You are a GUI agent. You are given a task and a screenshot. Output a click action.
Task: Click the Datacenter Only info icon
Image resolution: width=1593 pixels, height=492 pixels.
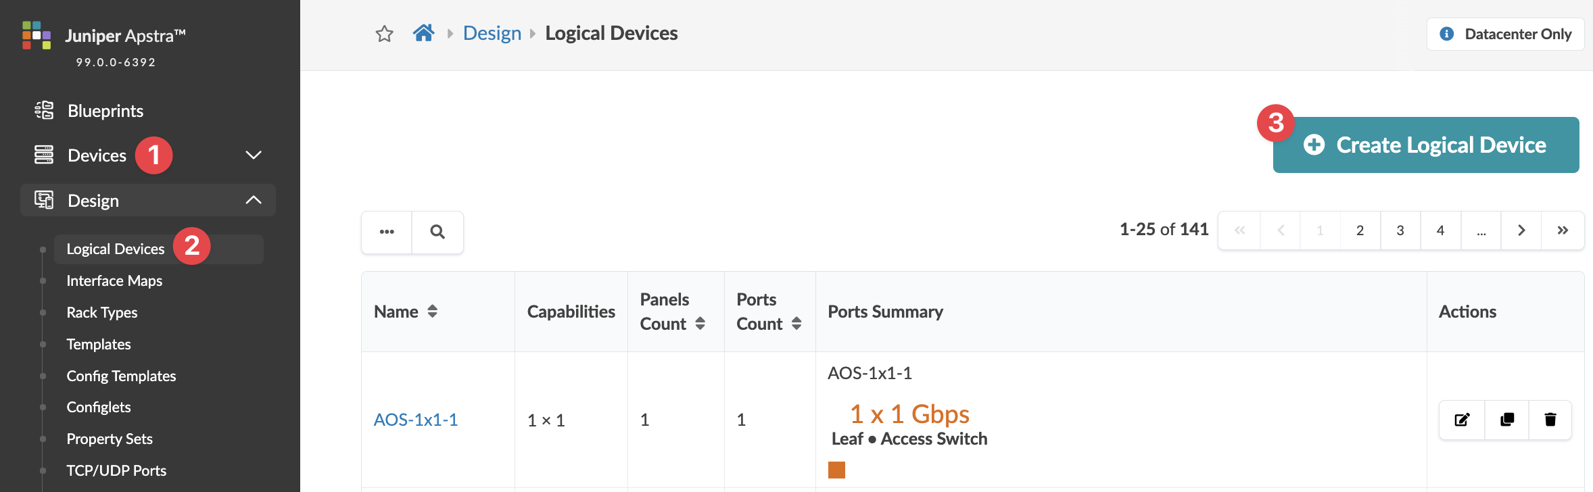tap(1447, 34)
